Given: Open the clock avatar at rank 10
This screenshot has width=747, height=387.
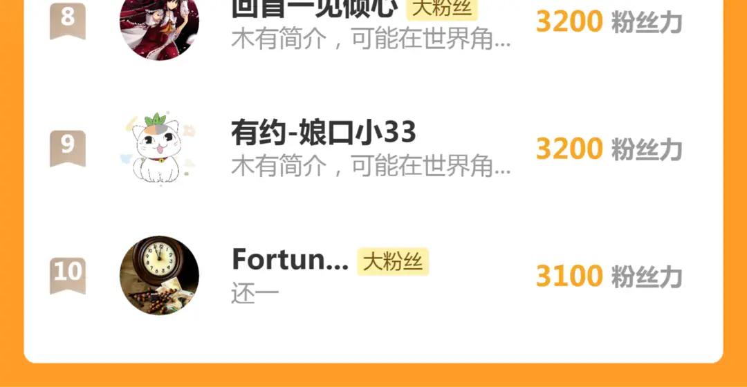Looking at the screenshot, I should coord(159,276).
